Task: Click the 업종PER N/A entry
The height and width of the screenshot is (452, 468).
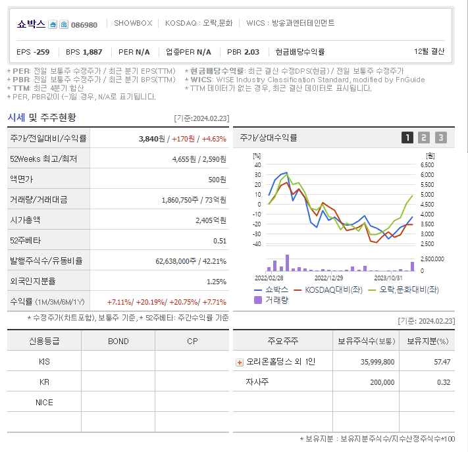Action: pyautogui.click(x=189, y=52)
